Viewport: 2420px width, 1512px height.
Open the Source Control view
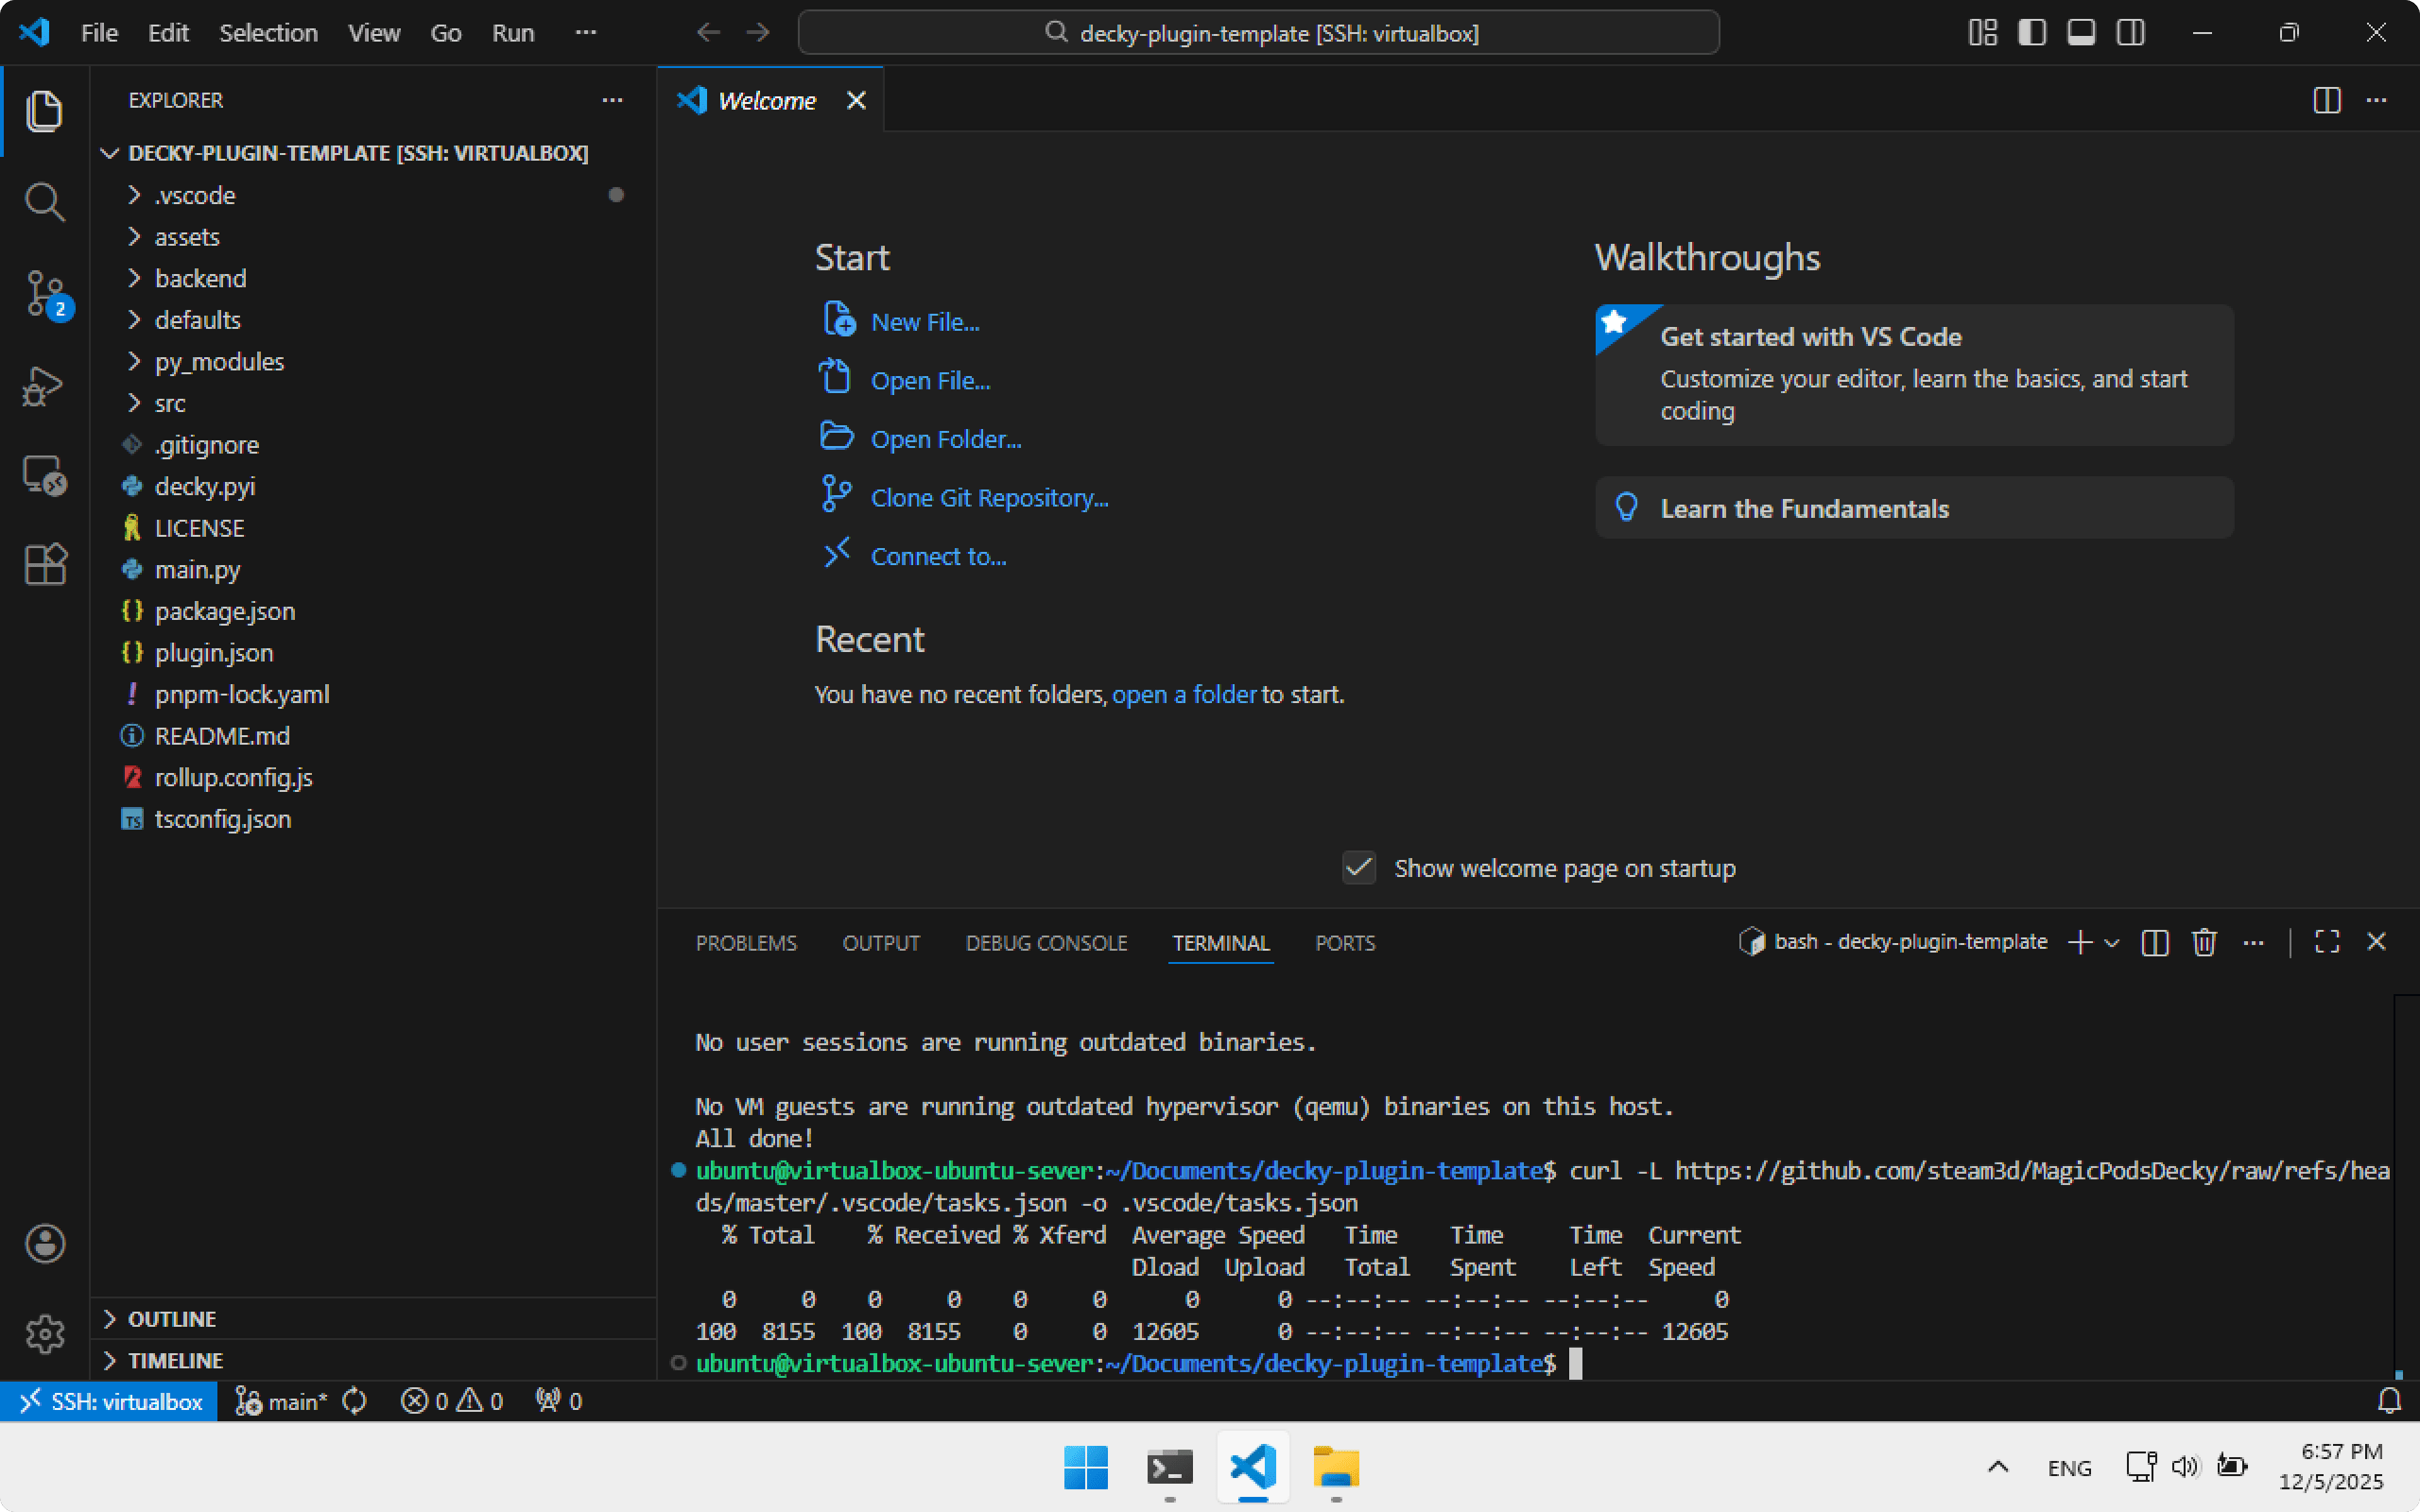click(45, 294)
